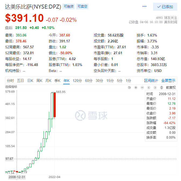Viewport: 181px width, 181px height.
Task: Click the 股息率(TTM) value 1.03%
Action: [77, 65]
